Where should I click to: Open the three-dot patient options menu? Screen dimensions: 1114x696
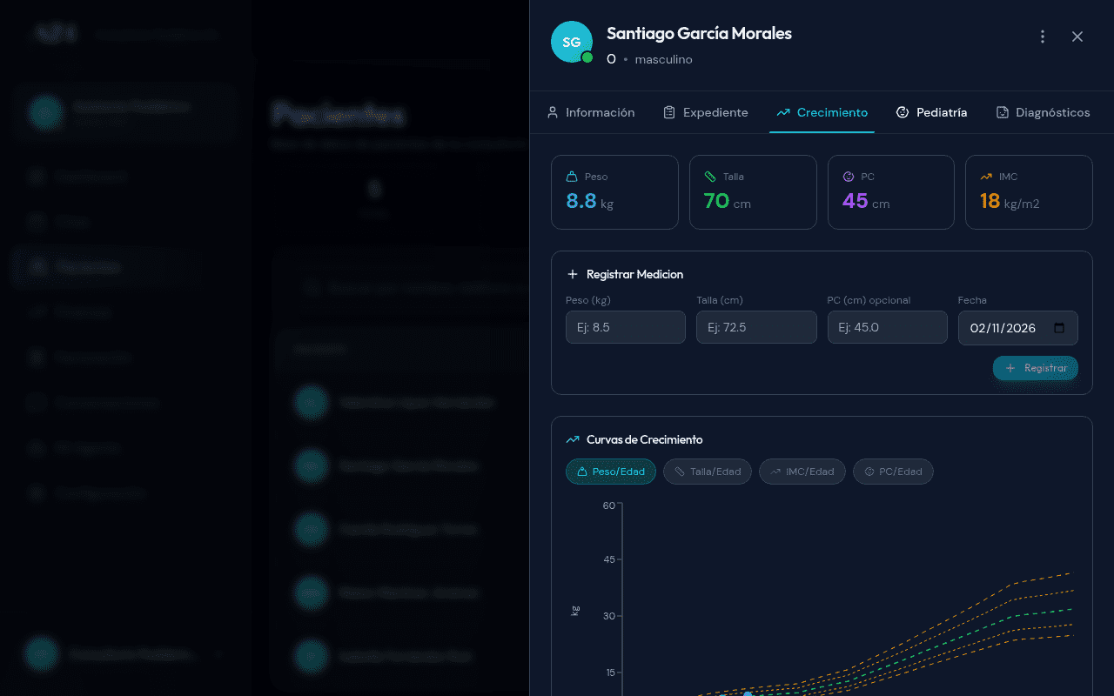[x=1043, y=37]
